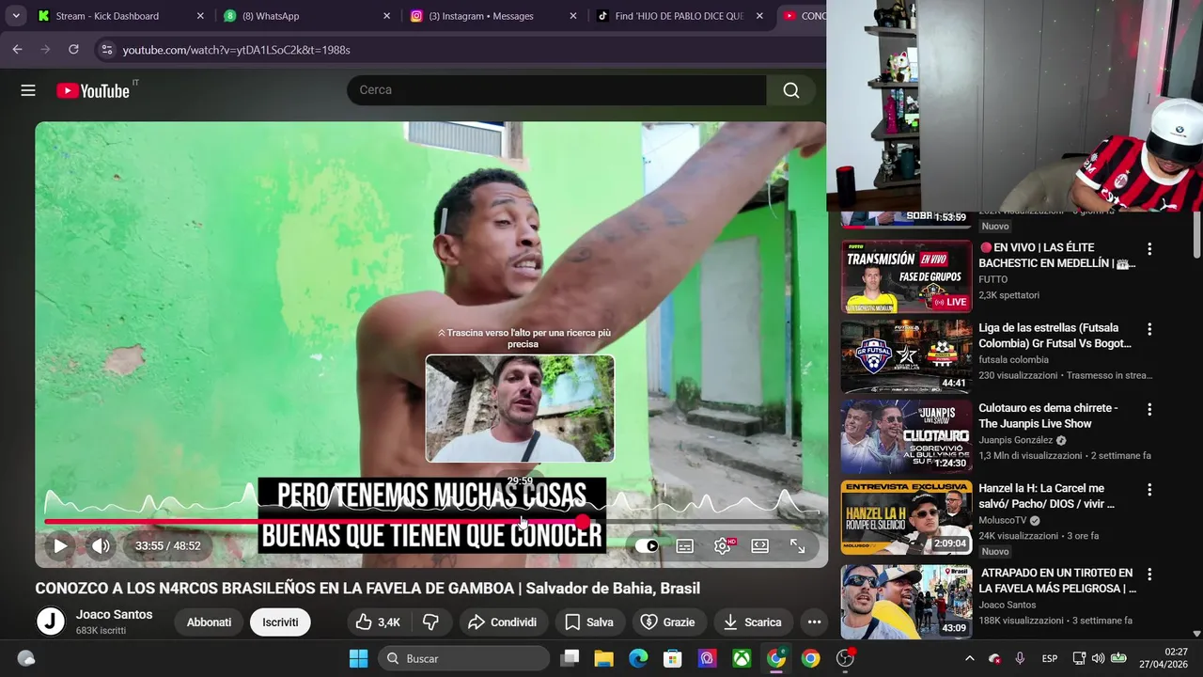Screen dimensions: 1203x677
Task: Go back in the browser
Action: [x=17, y=49]
